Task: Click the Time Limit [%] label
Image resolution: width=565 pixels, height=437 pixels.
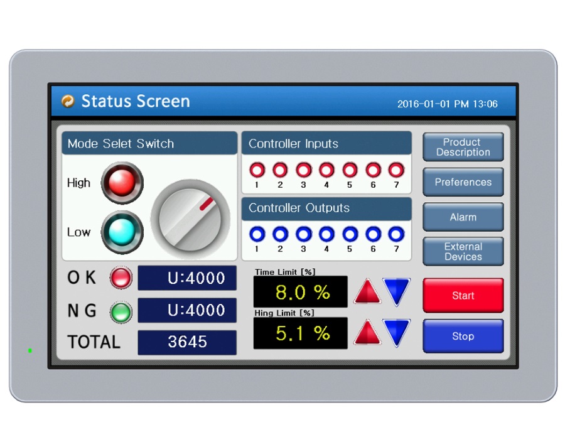Action: click(x=285, y=272)
